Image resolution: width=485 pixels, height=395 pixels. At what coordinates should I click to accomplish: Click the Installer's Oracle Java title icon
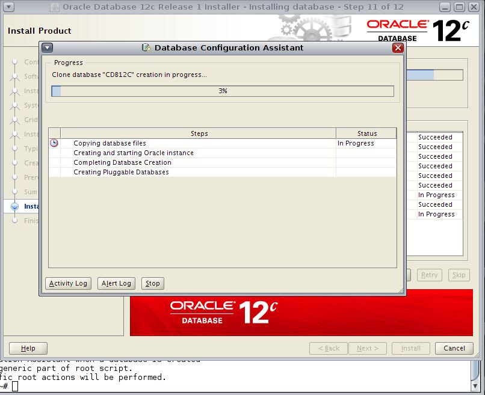54,7
